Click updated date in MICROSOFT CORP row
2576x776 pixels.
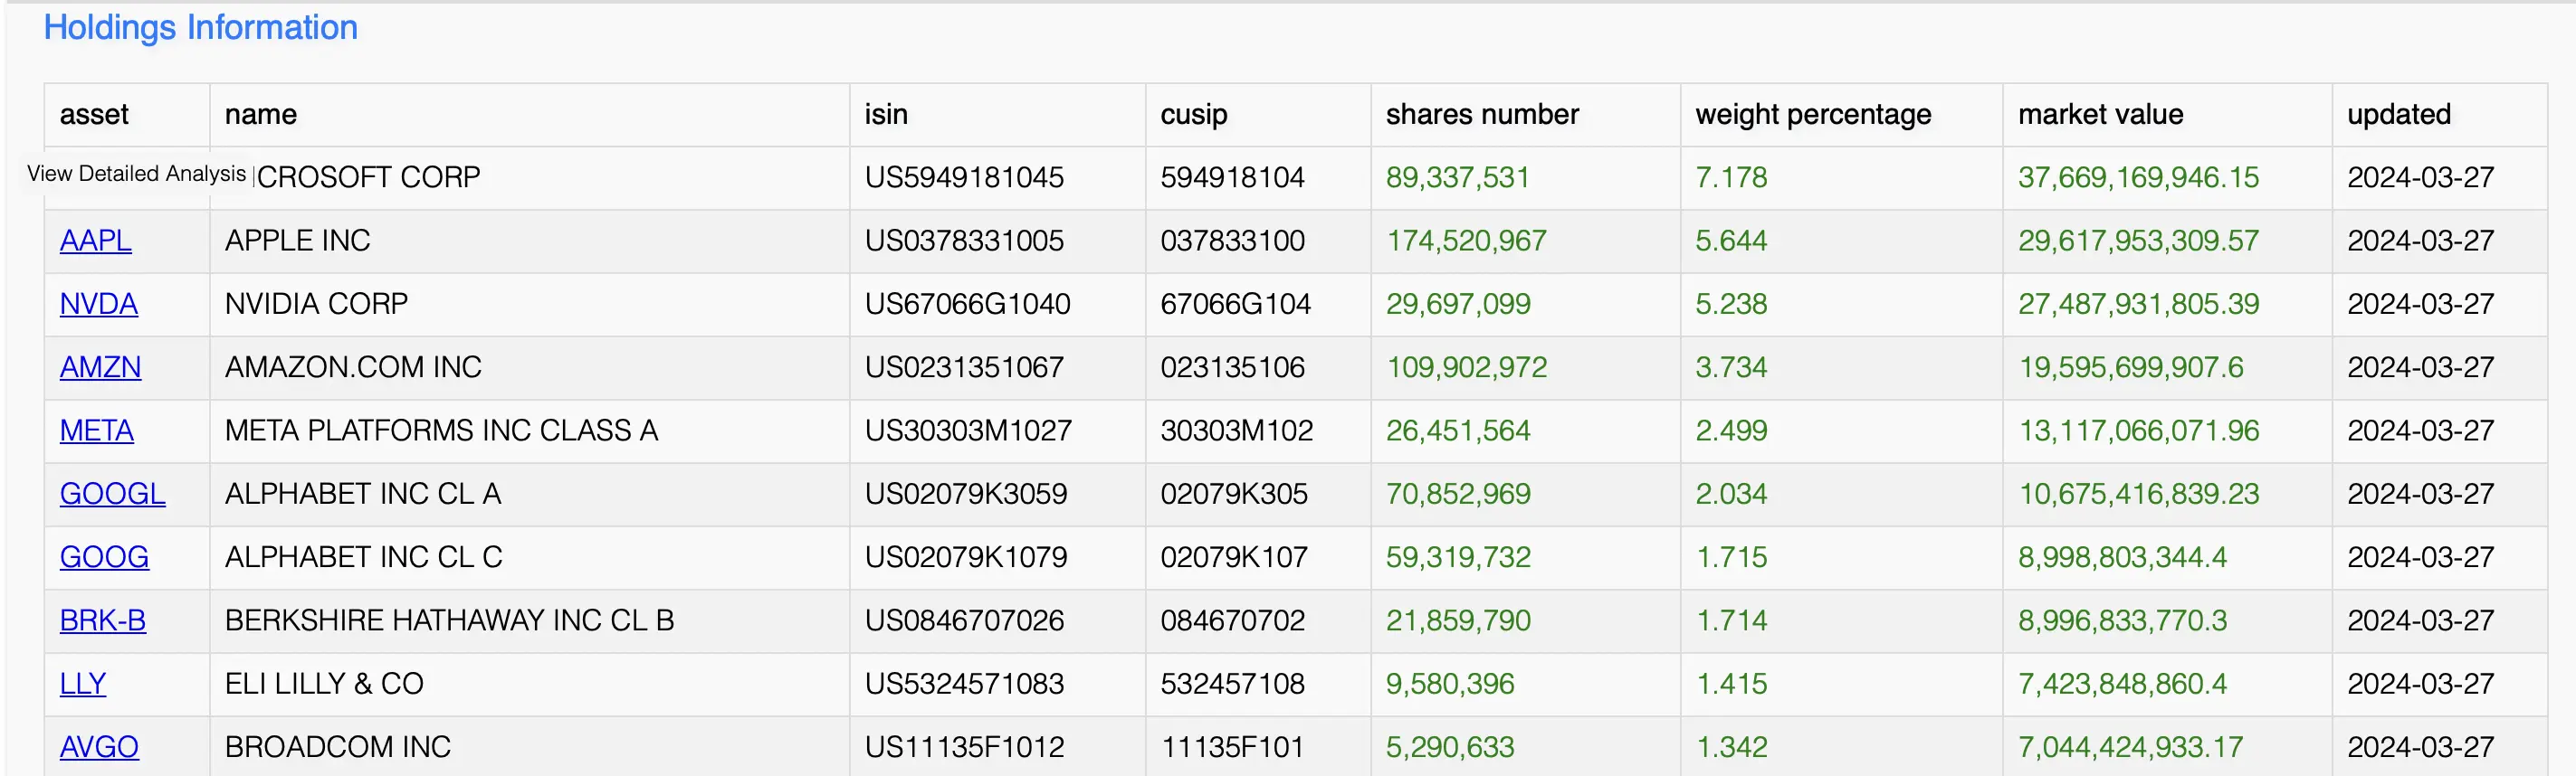[x=2420, y=178]
